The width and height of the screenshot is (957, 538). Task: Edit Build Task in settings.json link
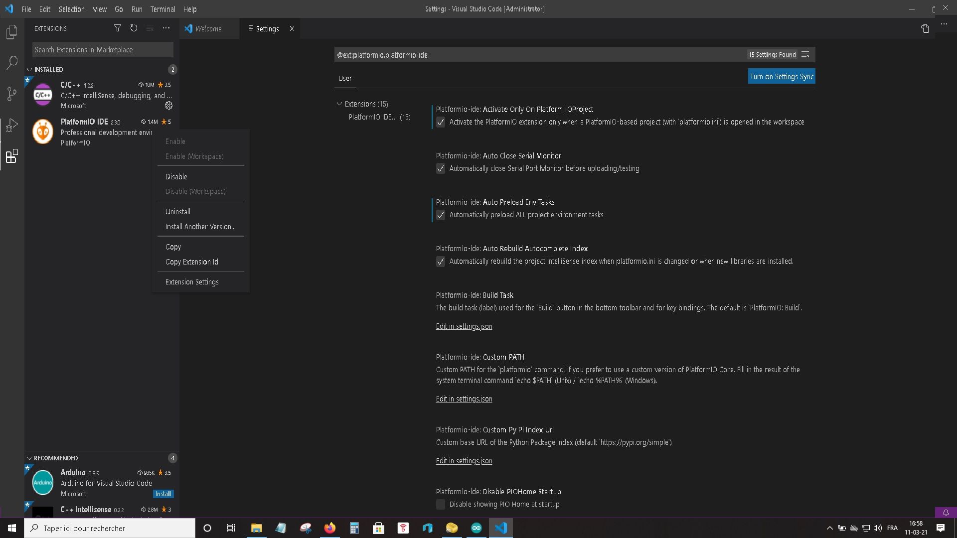point(464,326)
